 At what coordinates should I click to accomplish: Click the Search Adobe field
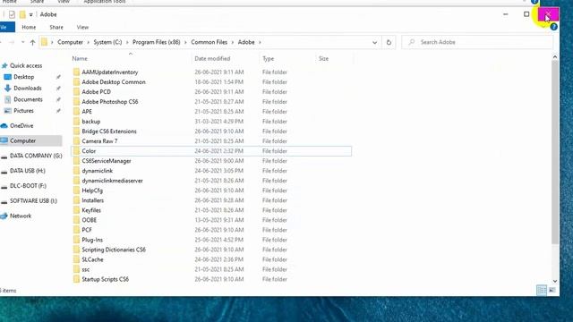(x=477, y=42)
